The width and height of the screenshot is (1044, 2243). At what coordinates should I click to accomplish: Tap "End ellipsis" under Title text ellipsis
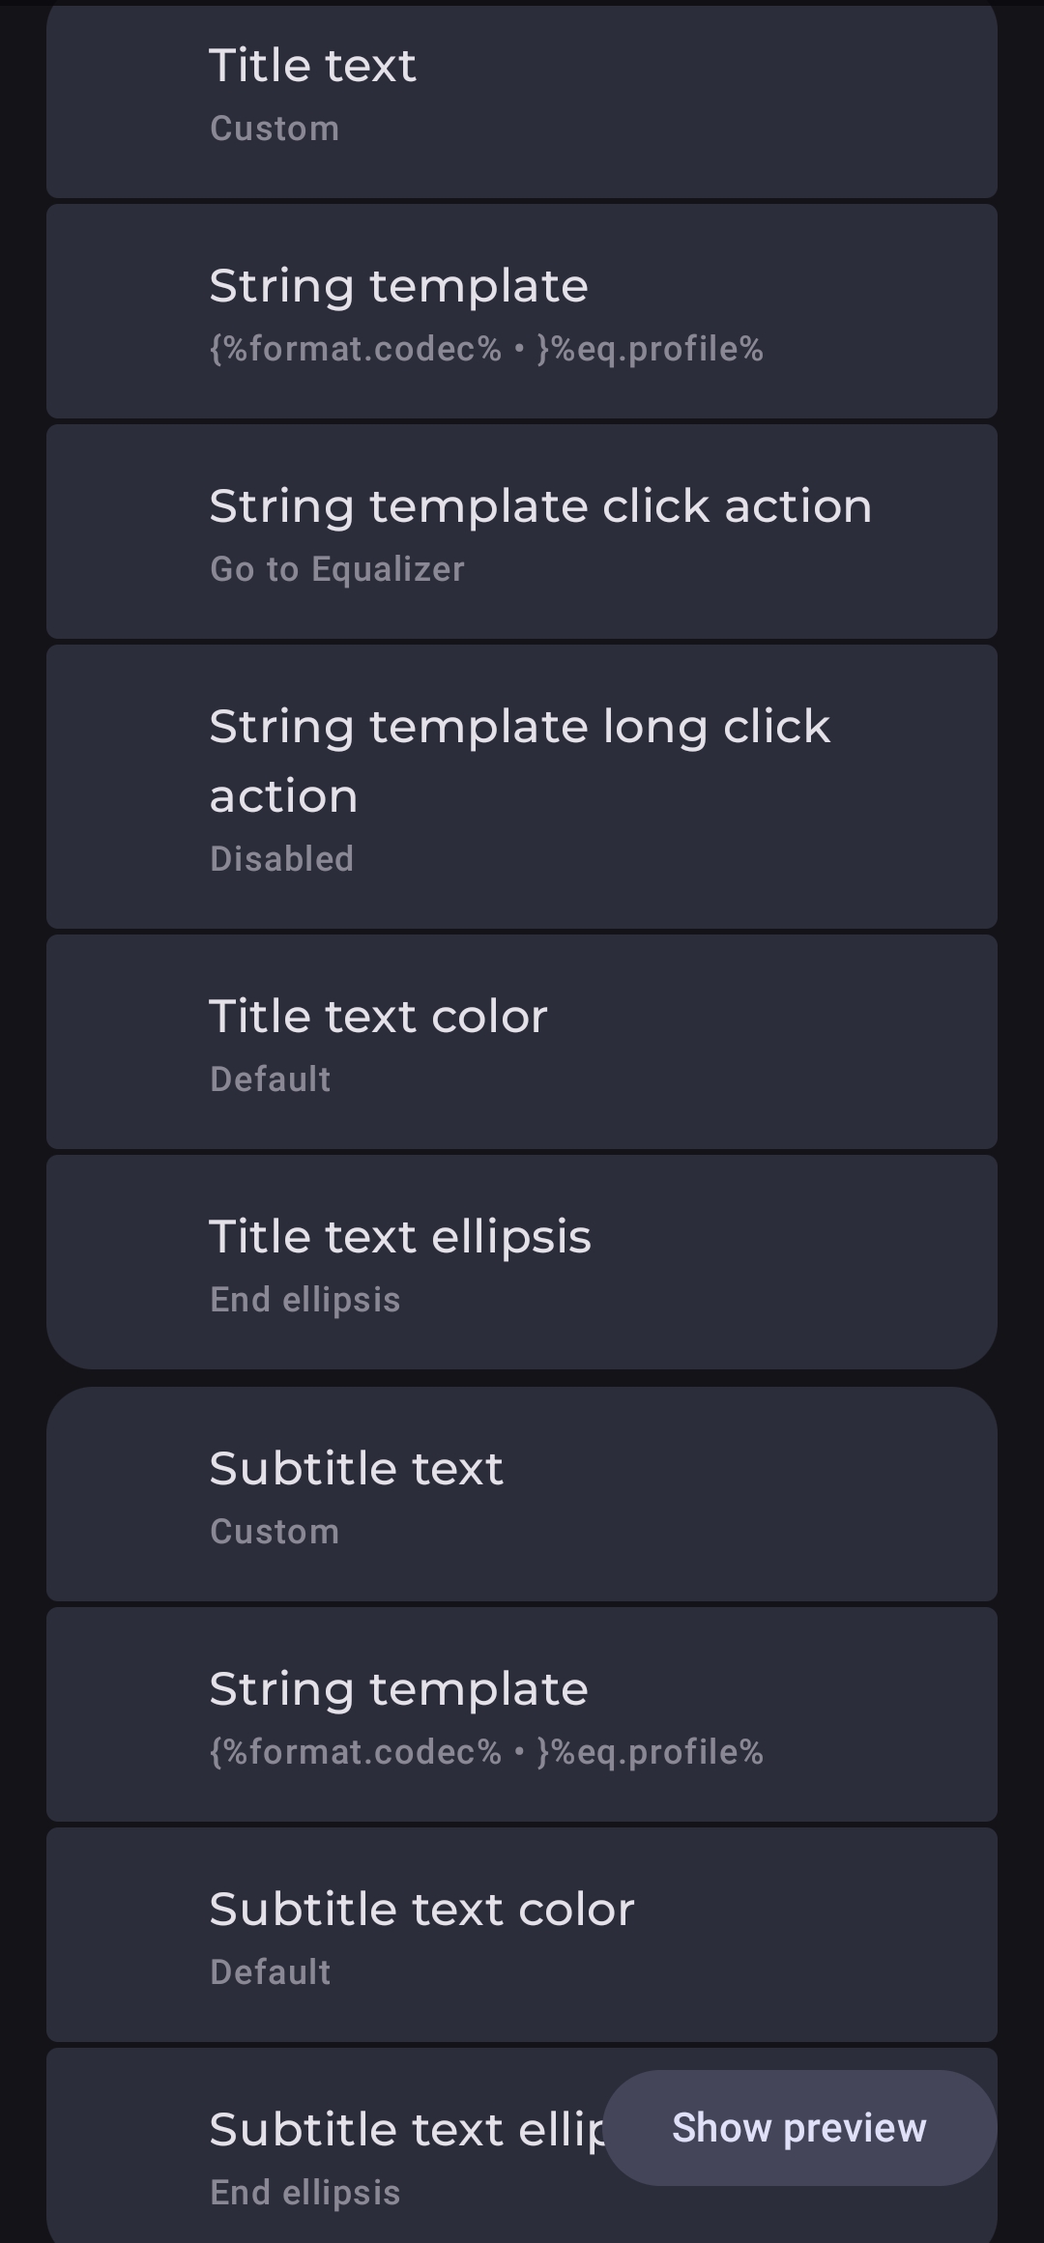[305, 1300]
